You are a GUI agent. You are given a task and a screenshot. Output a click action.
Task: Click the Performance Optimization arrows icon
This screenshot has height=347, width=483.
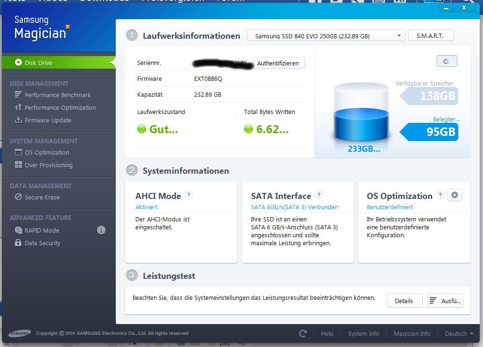[x=18, y=107]
